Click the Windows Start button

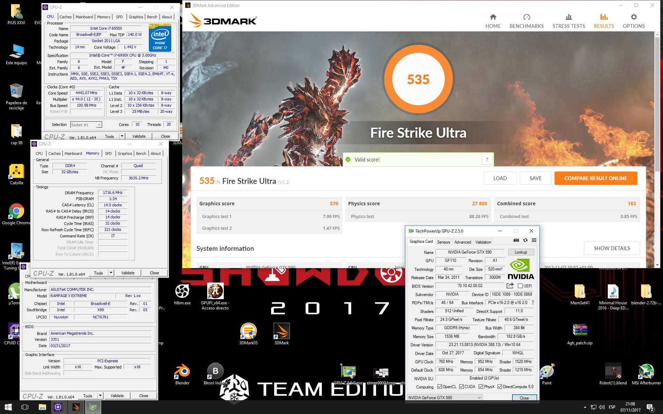tap(8, 407)
